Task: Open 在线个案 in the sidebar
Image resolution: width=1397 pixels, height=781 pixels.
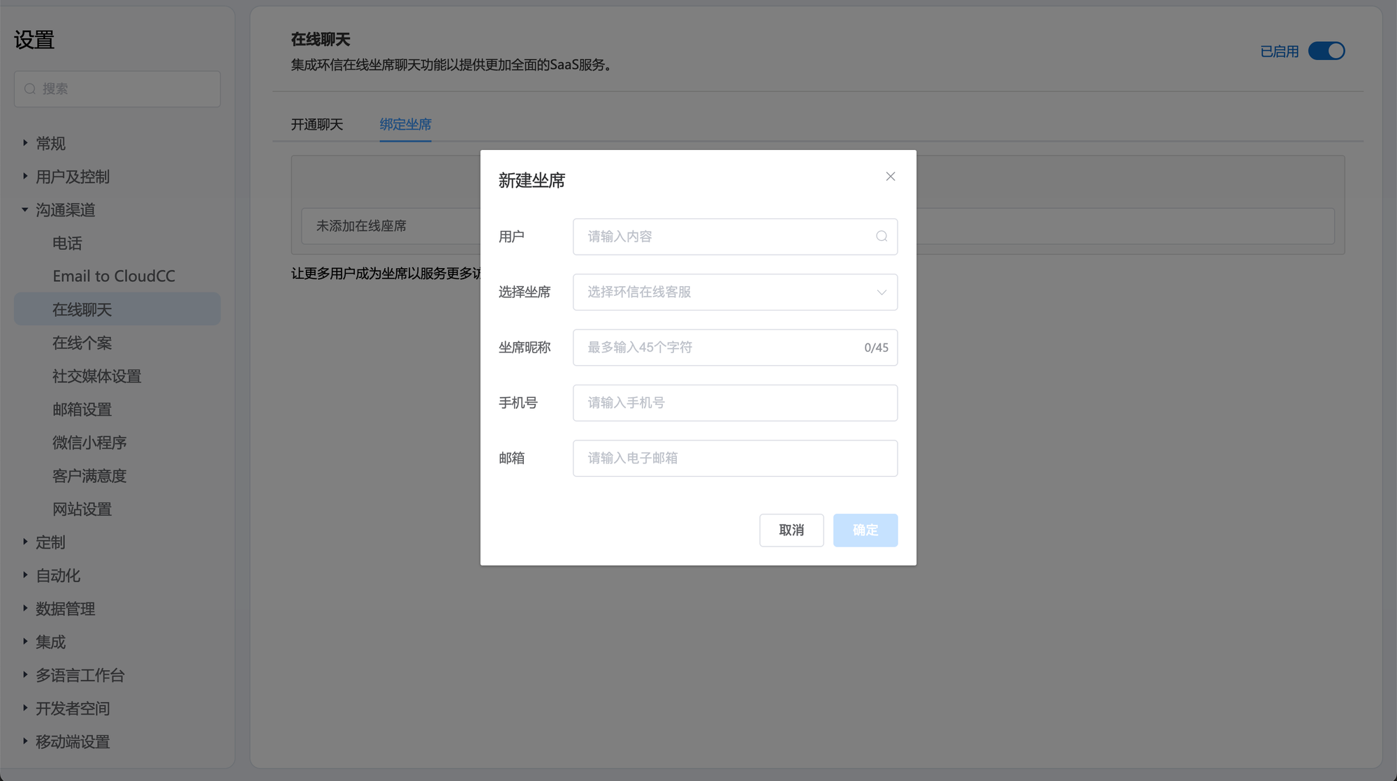Action: point(82,343)
